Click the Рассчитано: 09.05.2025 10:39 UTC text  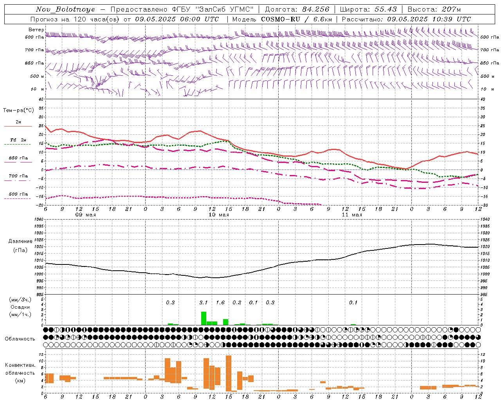(406, 19)
